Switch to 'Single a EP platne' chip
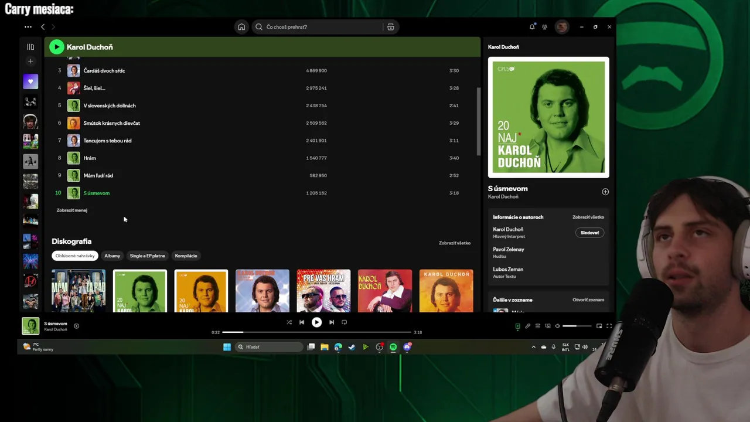This screenshot has width=750, height=422. tap(148, 256)
